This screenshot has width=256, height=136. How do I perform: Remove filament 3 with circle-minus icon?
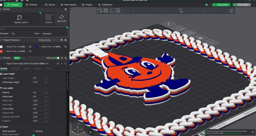30,51
